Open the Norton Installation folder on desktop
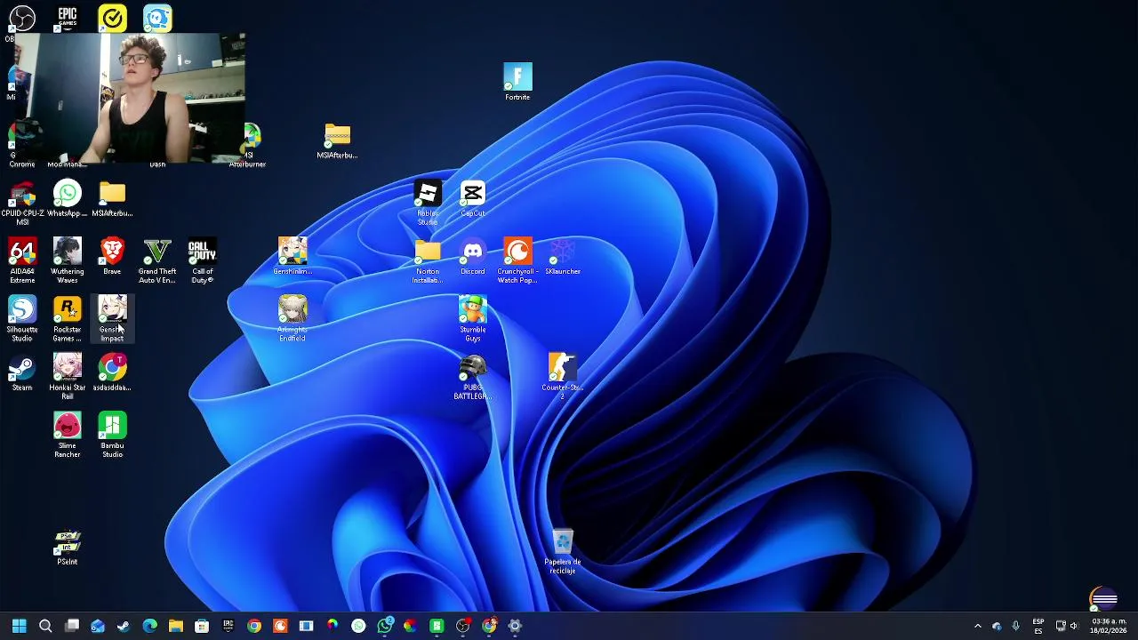The width and height of the screenshot is (1138, 640). tap(428, 260)
